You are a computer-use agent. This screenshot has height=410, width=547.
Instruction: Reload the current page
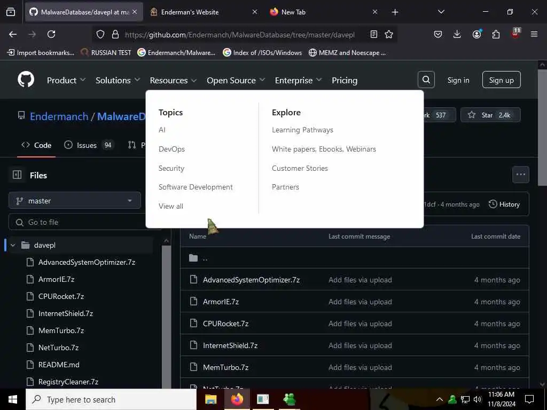pyautogui.click(x=51, y=34)
